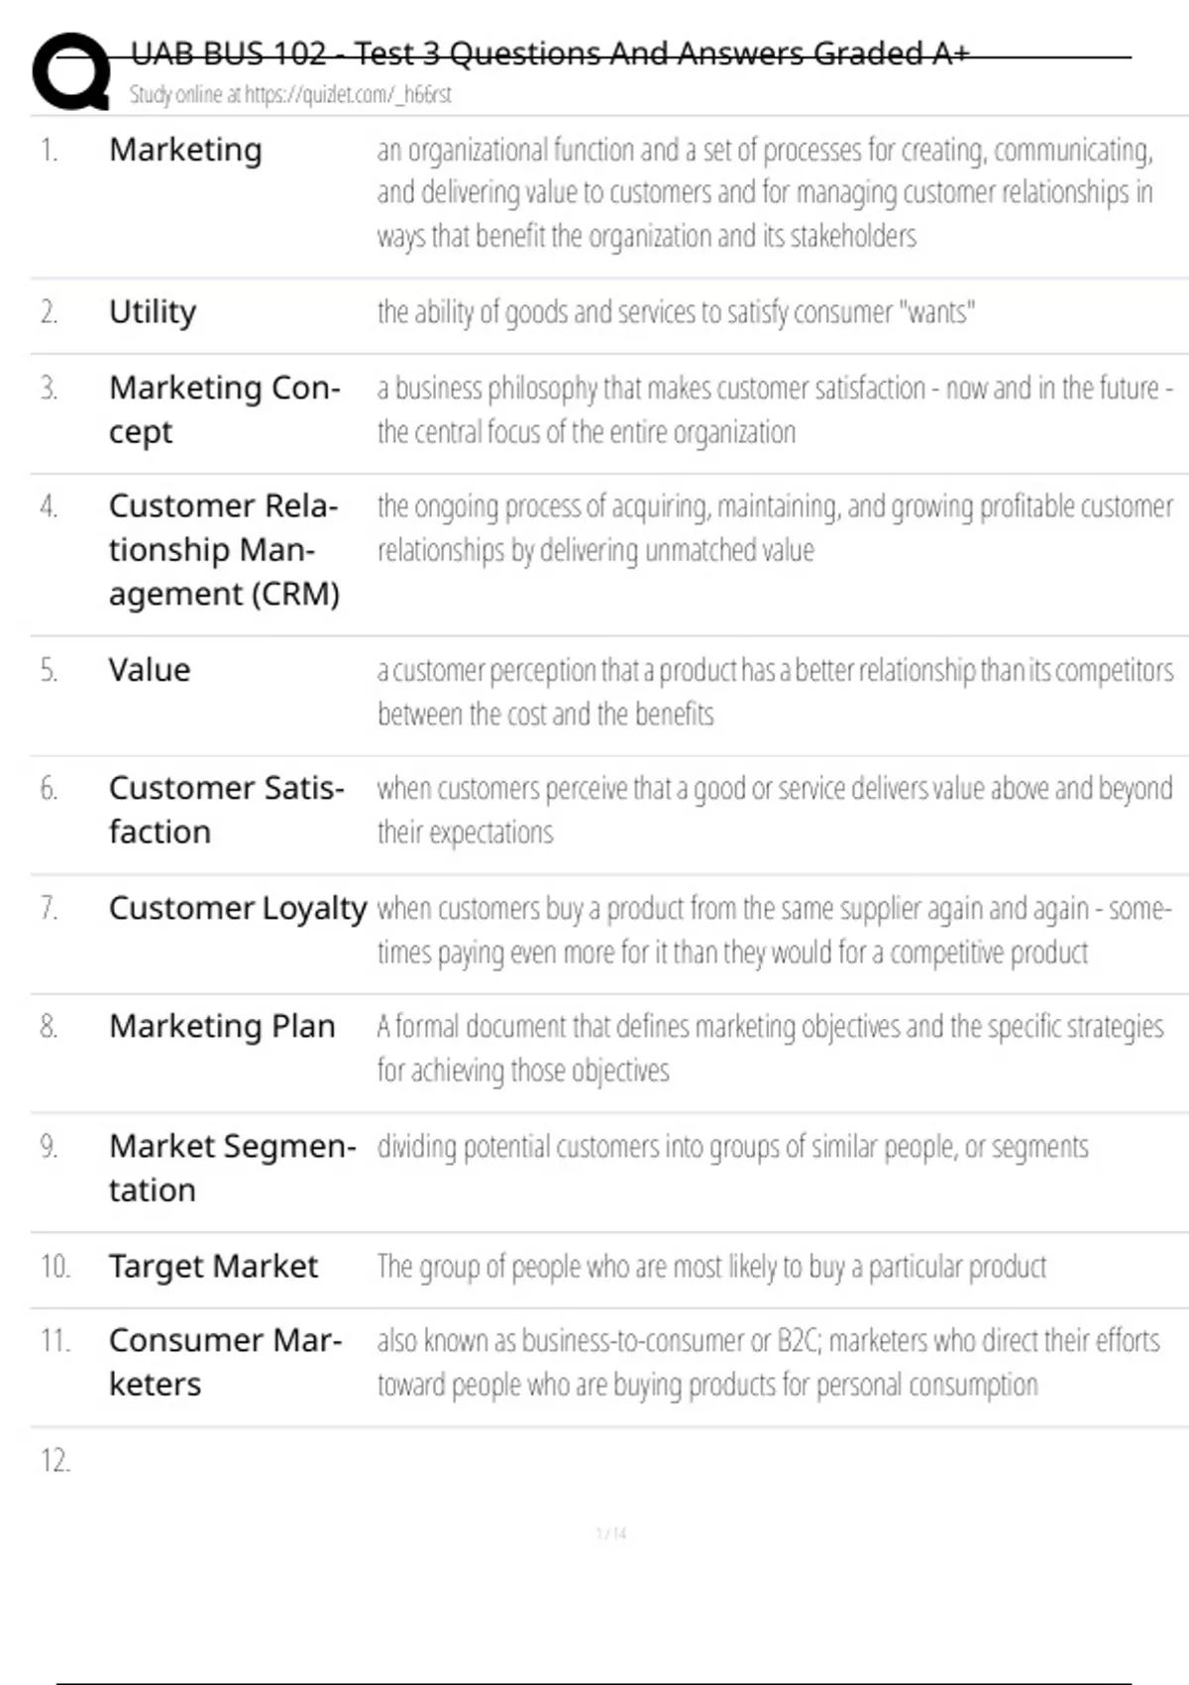Viewport: 1189px width, 1685px height.
Task: Select the "Market Segmentation" term
Action: [x=232, y=1168]
